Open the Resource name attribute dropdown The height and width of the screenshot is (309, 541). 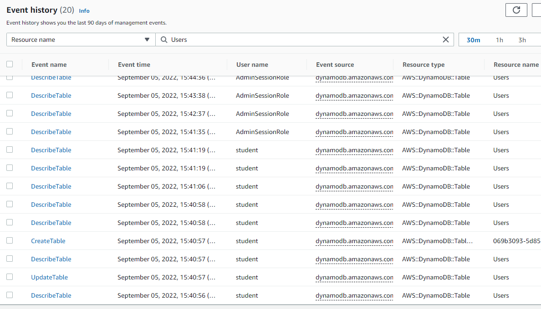80,40
